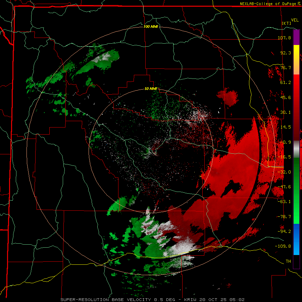Click the 14.5 velocity scale value
The image size is (302, 302).
coord(286,127)
